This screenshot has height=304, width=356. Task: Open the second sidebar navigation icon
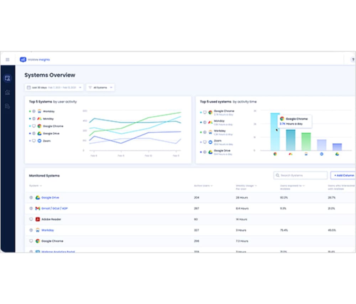pyautogui.click(x=7, y=92)
